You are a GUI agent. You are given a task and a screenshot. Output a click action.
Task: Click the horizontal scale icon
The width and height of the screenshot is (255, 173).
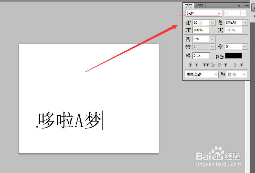pyautogui.click(x=220, y=30)
